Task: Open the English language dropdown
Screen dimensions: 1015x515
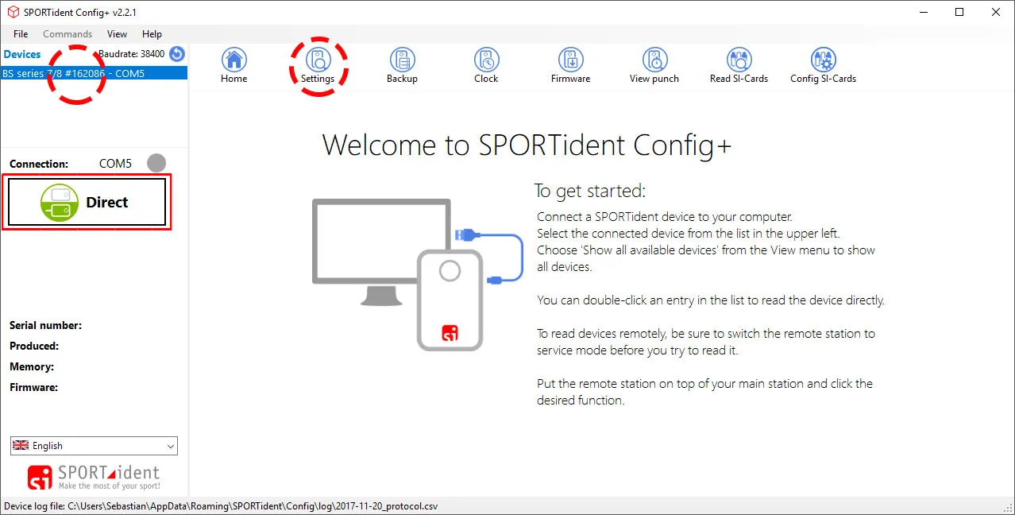Action: click(94, 446)
